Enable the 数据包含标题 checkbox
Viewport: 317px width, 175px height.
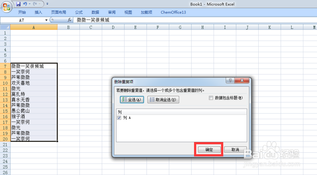(211, 98)
